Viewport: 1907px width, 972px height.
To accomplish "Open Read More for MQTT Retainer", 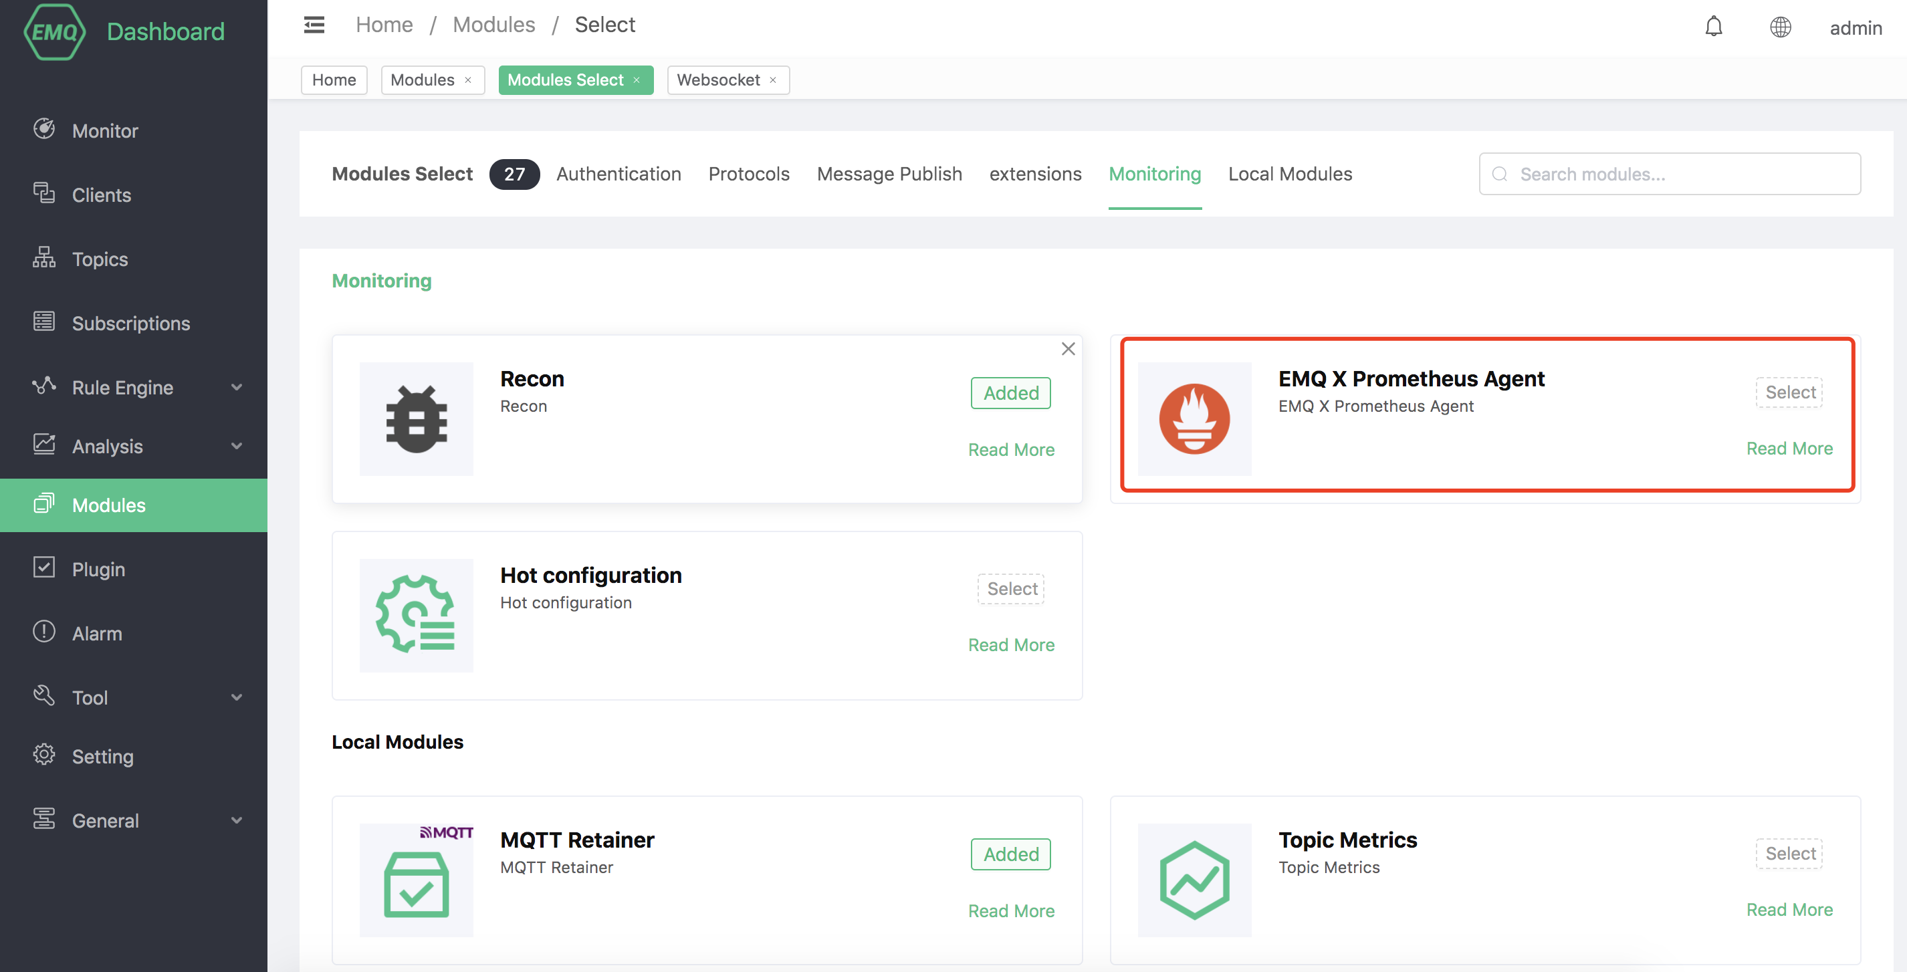I will pos(1011,910).
